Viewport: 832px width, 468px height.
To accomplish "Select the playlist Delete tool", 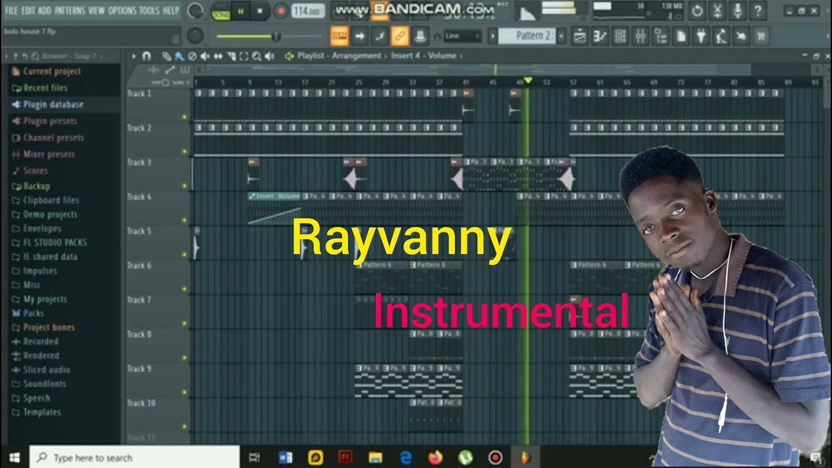I will pos(192,57).
